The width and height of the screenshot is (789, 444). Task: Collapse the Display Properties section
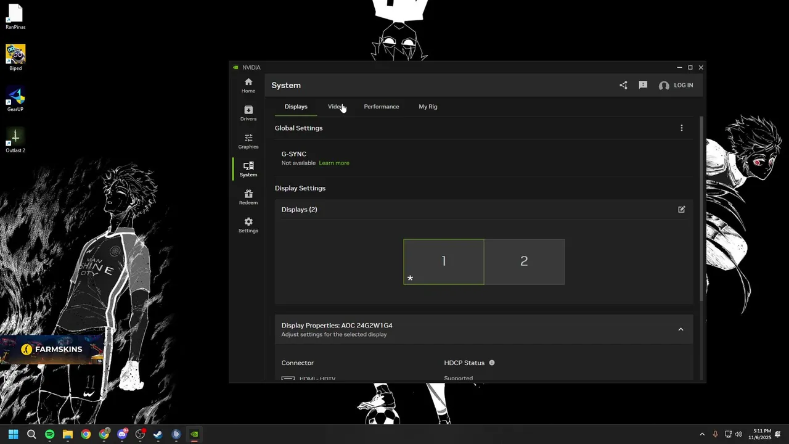[x=681, y=329]
